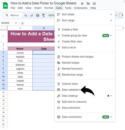Click the document title text
The height and width of the screenshot is (130, 125).
tap(44, 3)
